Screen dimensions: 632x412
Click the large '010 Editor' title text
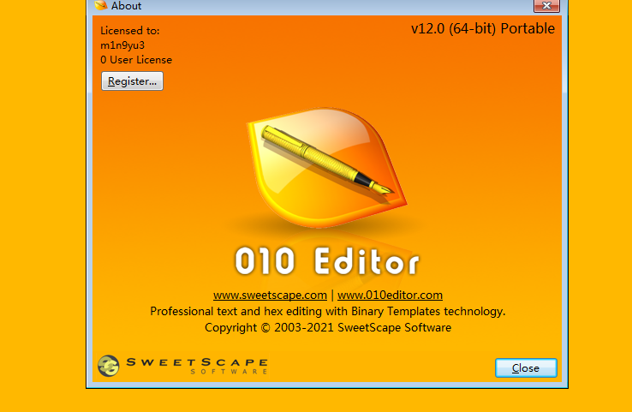click(x=327, y=261)
